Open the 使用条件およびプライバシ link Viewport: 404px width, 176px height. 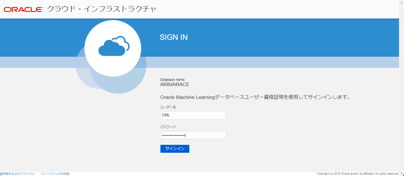click(x=17, y=174)
